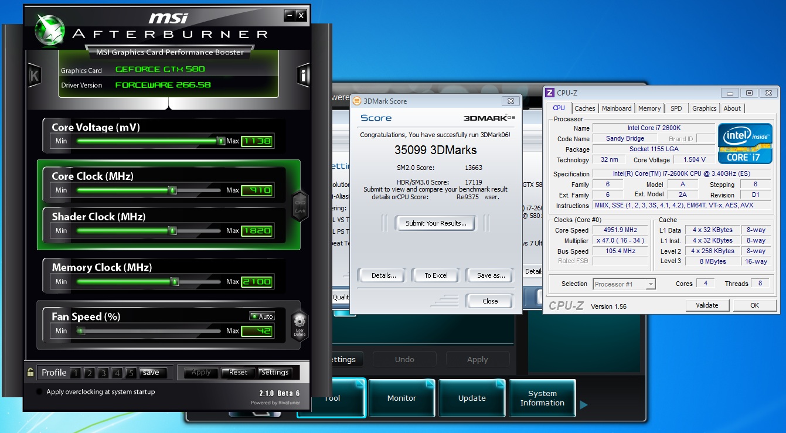
Task: Click the profile lock padlock icon
Action: 30,372
